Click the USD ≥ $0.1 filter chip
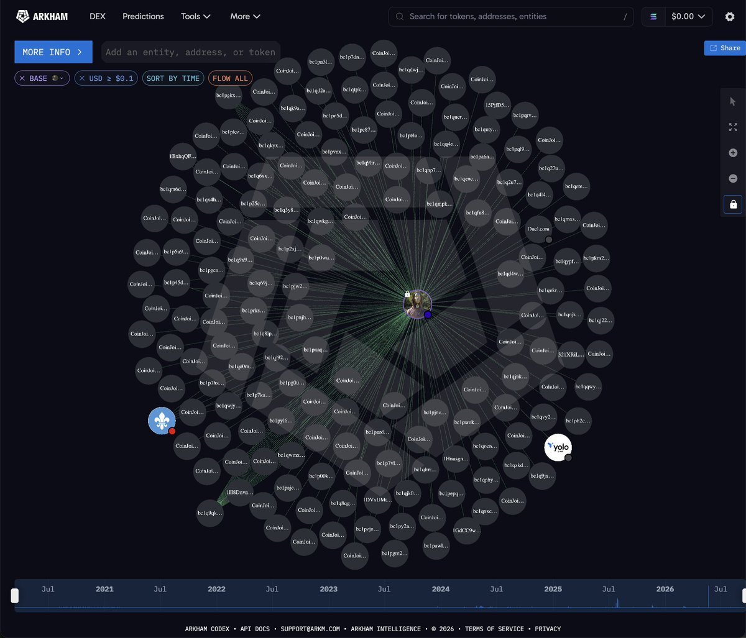Screen dimensions: 746x638 tap(106, 78)
